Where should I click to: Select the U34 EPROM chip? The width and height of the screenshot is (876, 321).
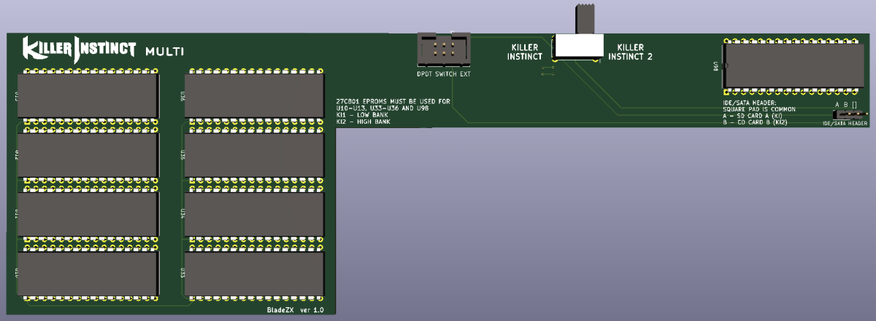(x=254, y=214)
